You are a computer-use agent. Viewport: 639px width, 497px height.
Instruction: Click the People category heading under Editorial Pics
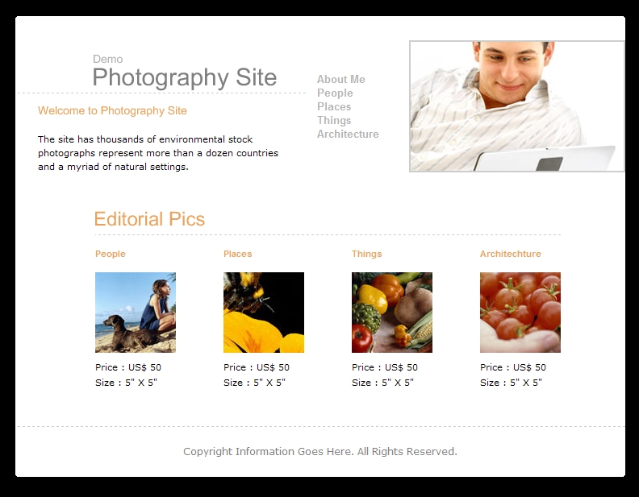pyautogui.click(x=111, y=254)
